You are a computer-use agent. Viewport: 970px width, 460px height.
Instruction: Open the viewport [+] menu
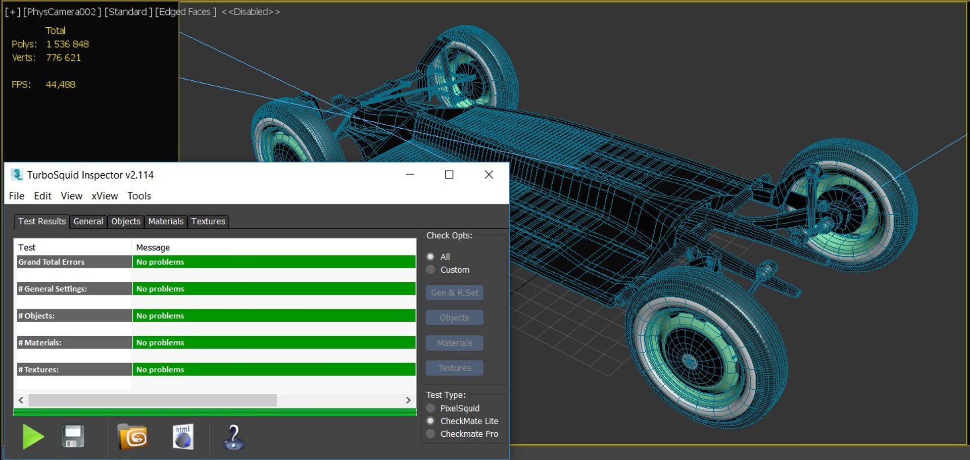(12, 12)
